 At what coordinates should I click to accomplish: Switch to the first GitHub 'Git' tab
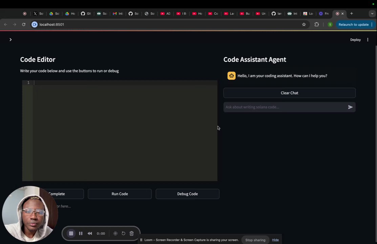(86, 14)
